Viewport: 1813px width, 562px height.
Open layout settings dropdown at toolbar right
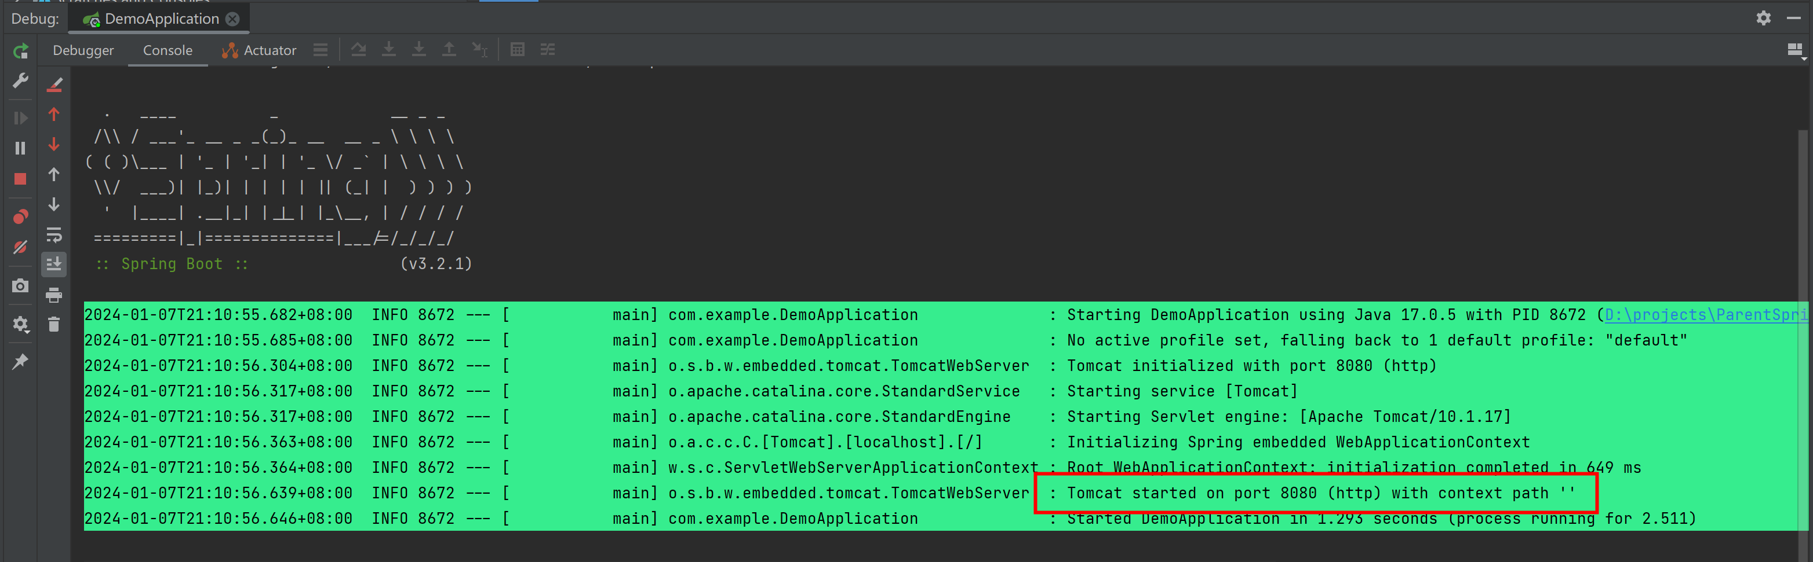(x=1796, y=50)
